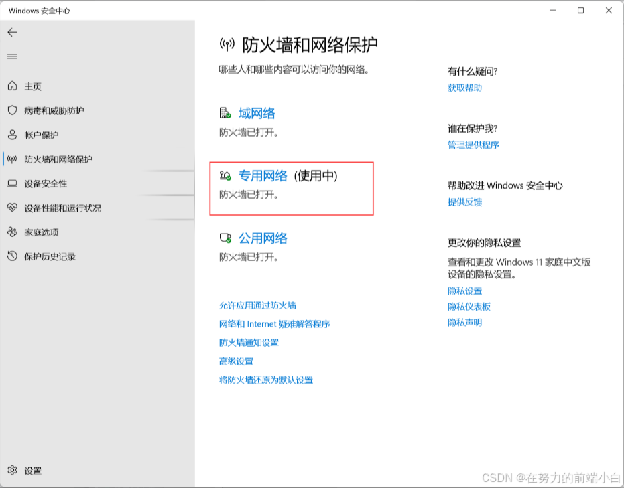This screenshot has height=488, width=624.
Task: Open 公用网络 firewall settings
Action: tap(263, 238)
